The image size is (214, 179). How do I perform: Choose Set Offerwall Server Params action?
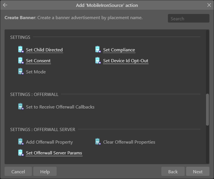coord(54,153)
